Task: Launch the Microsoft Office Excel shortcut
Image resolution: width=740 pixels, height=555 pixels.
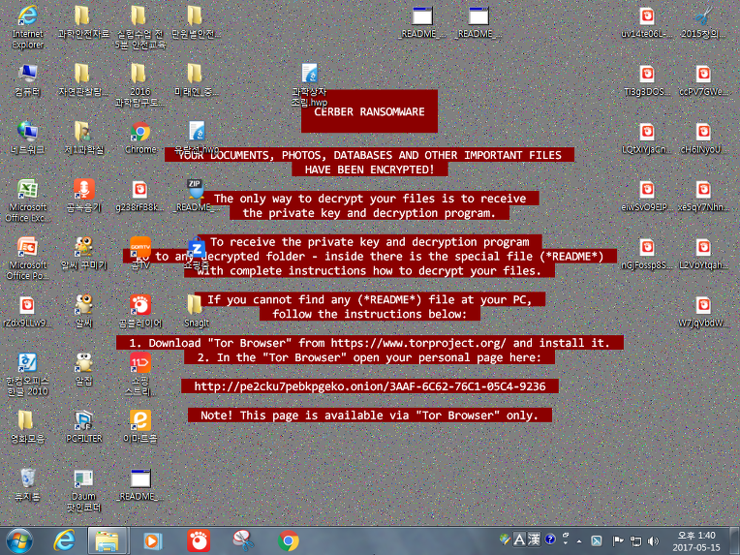Action: (x=27, y=200)
